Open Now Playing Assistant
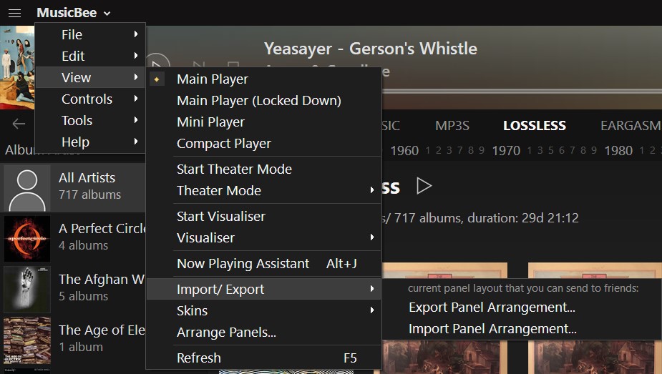The height and width of the screenshot is (374, 662). coord(264,264)
